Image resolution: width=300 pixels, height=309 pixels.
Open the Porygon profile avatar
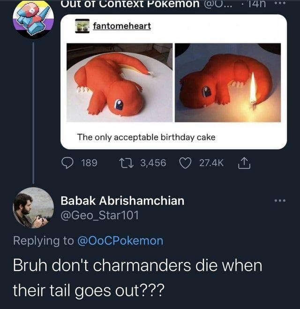tap(33, 19)
